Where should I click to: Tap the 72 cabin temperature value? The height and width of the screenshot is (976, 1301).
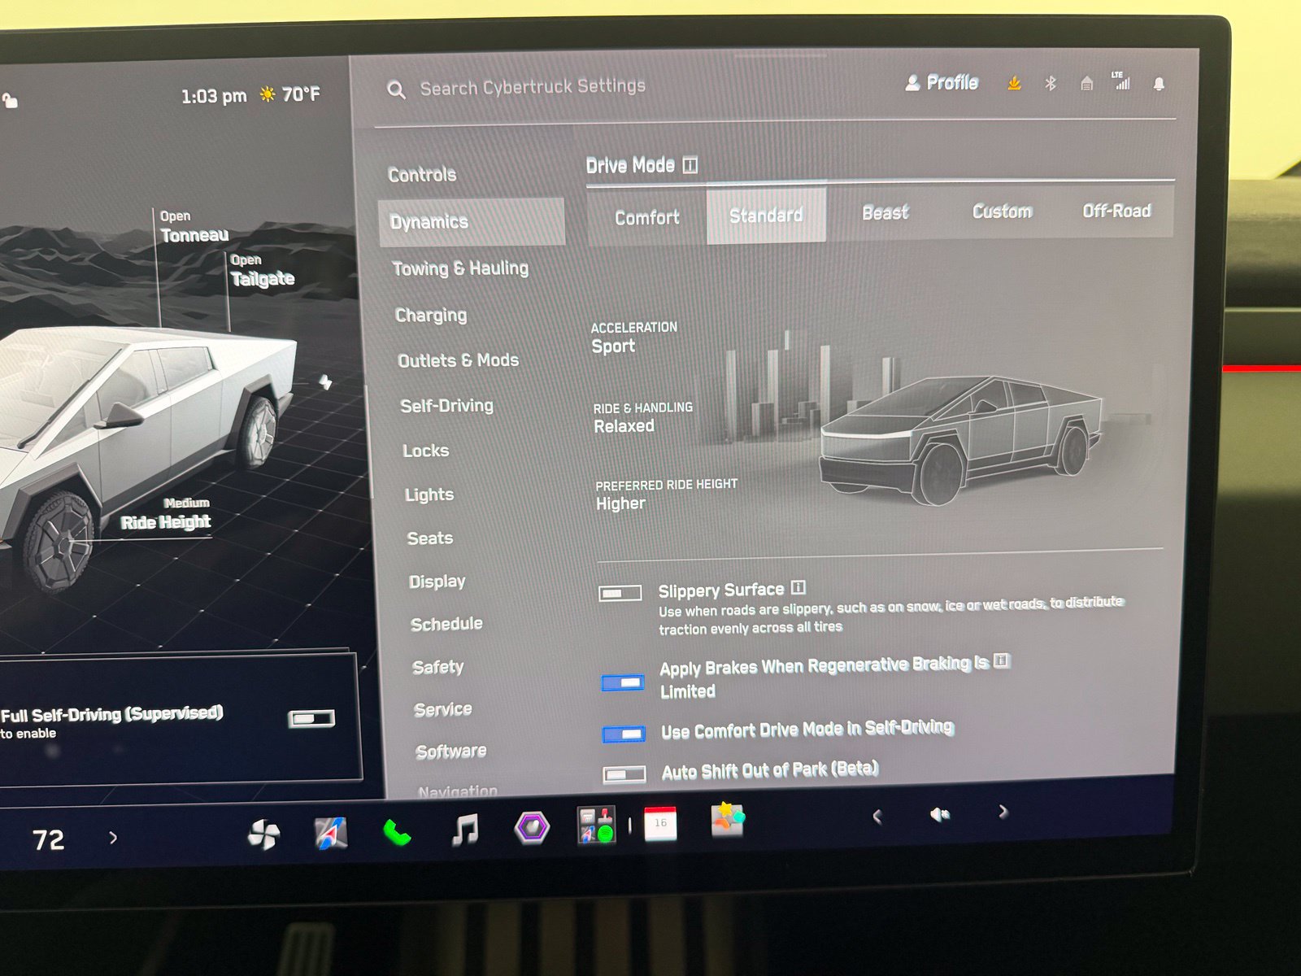[x=48, y=839]
